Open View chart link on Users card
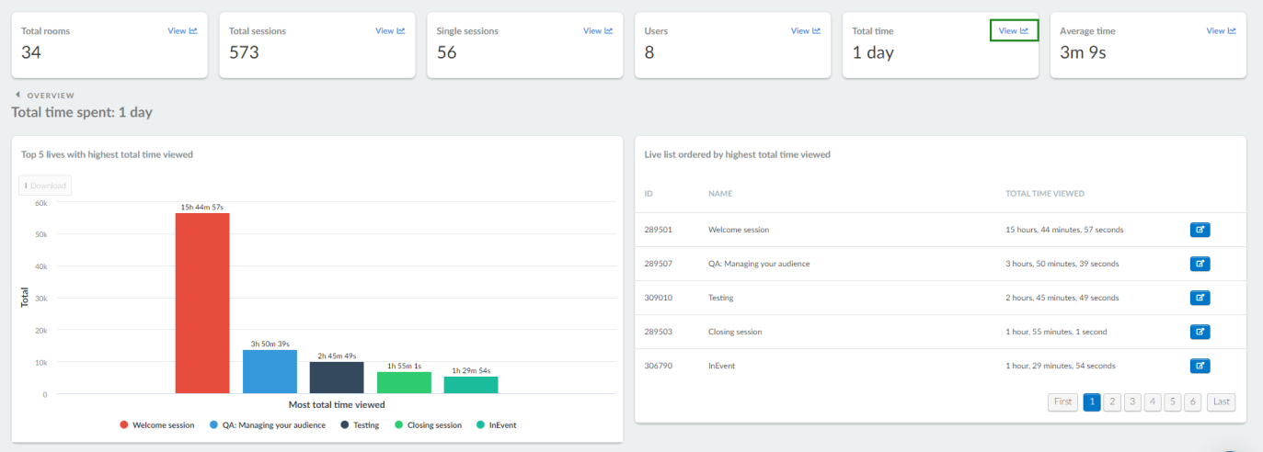The height and width of the screenshot is (452, 1263). (806, 31)
